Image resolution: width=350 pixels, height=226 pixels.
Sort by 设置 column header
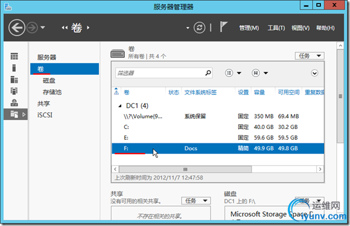pos(243,92)
